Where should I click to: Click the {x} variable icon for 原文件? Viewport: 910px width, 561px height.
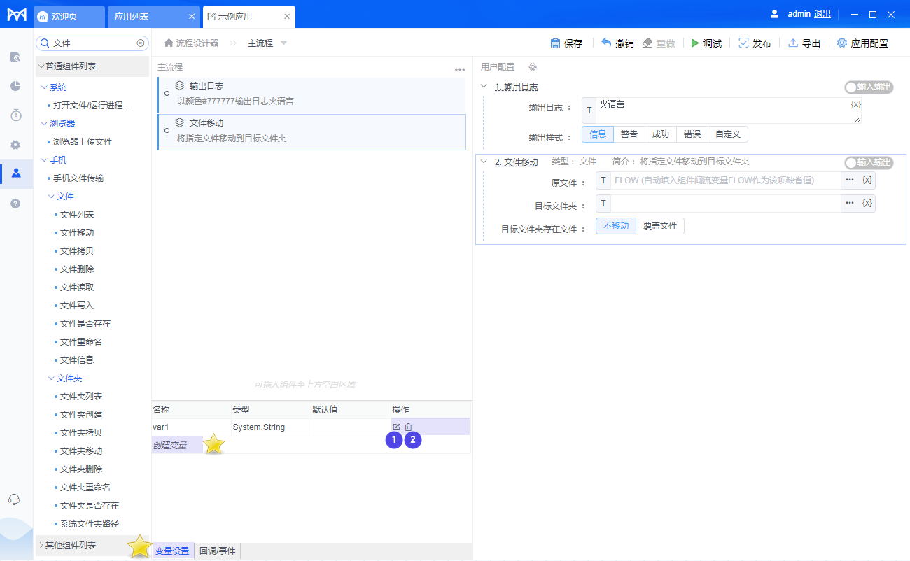[x=867, y=180]
